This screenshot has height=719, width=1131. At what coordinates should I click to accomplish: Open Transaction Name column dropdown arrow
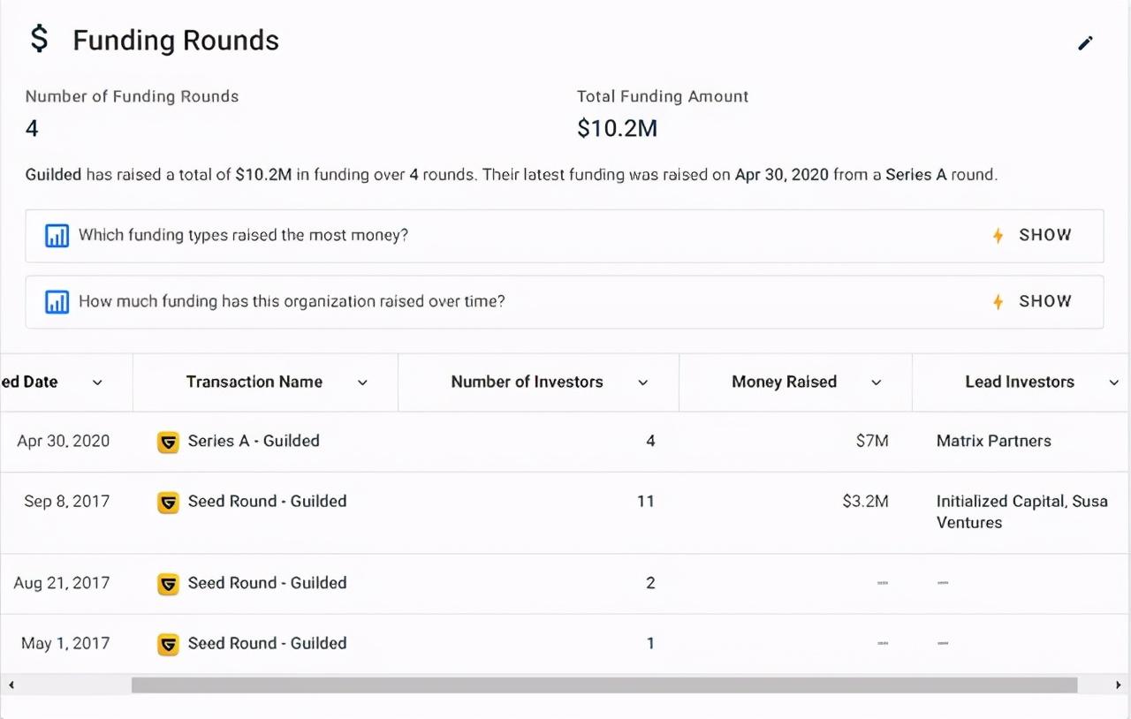click(362, 382)
